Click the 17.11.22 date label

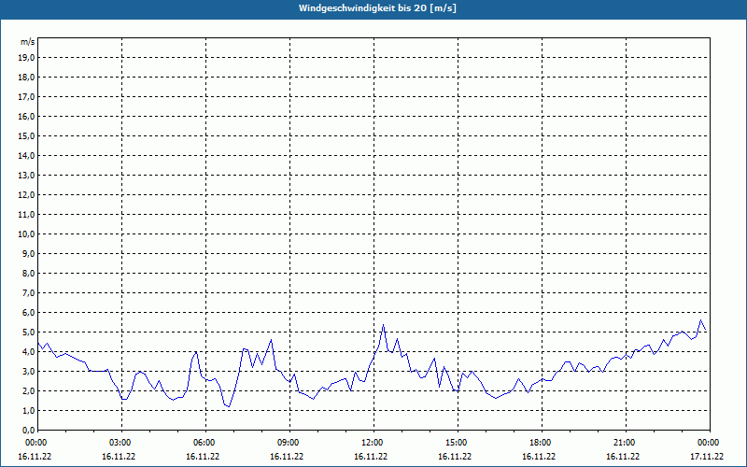coord(708,457)
